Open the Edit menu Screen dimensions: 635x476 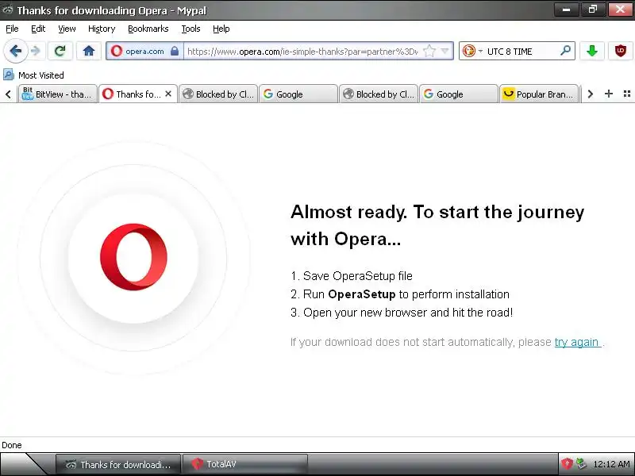[38, 29]
